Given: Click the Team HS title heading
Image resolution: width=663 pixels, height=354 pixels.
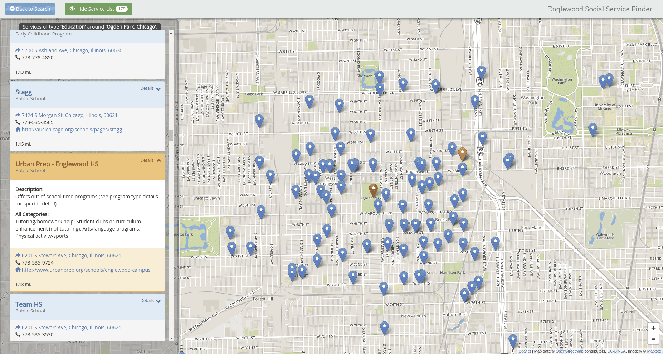Looking at the screenshot, I should point(29,304).
